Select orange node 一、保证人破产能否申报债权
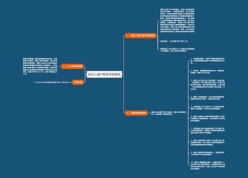This screenshot has height=178, width=248. tap(140, 36)
